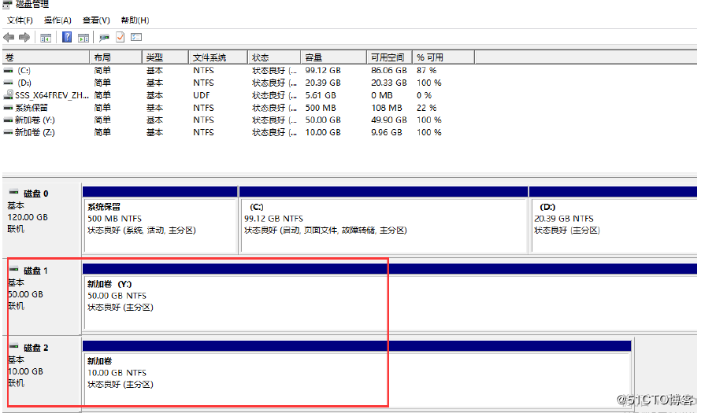This screenshot has width=701, height=413.
Task: Click the 87 % available cell
Action: (x=426, y=71)
